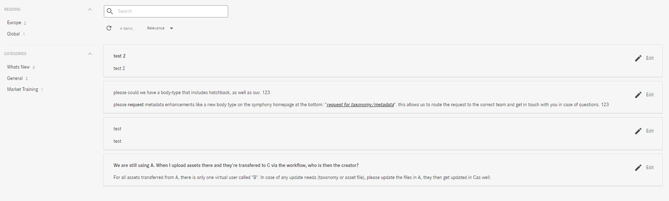Click the pencil icon for hatchback body-type entry
The image size is (669, 201).
[638, 95]
